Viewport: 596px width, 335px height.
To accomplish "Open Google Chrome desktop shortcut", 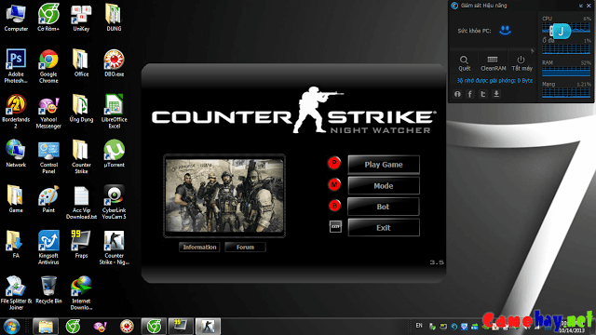I will [48, 66].
